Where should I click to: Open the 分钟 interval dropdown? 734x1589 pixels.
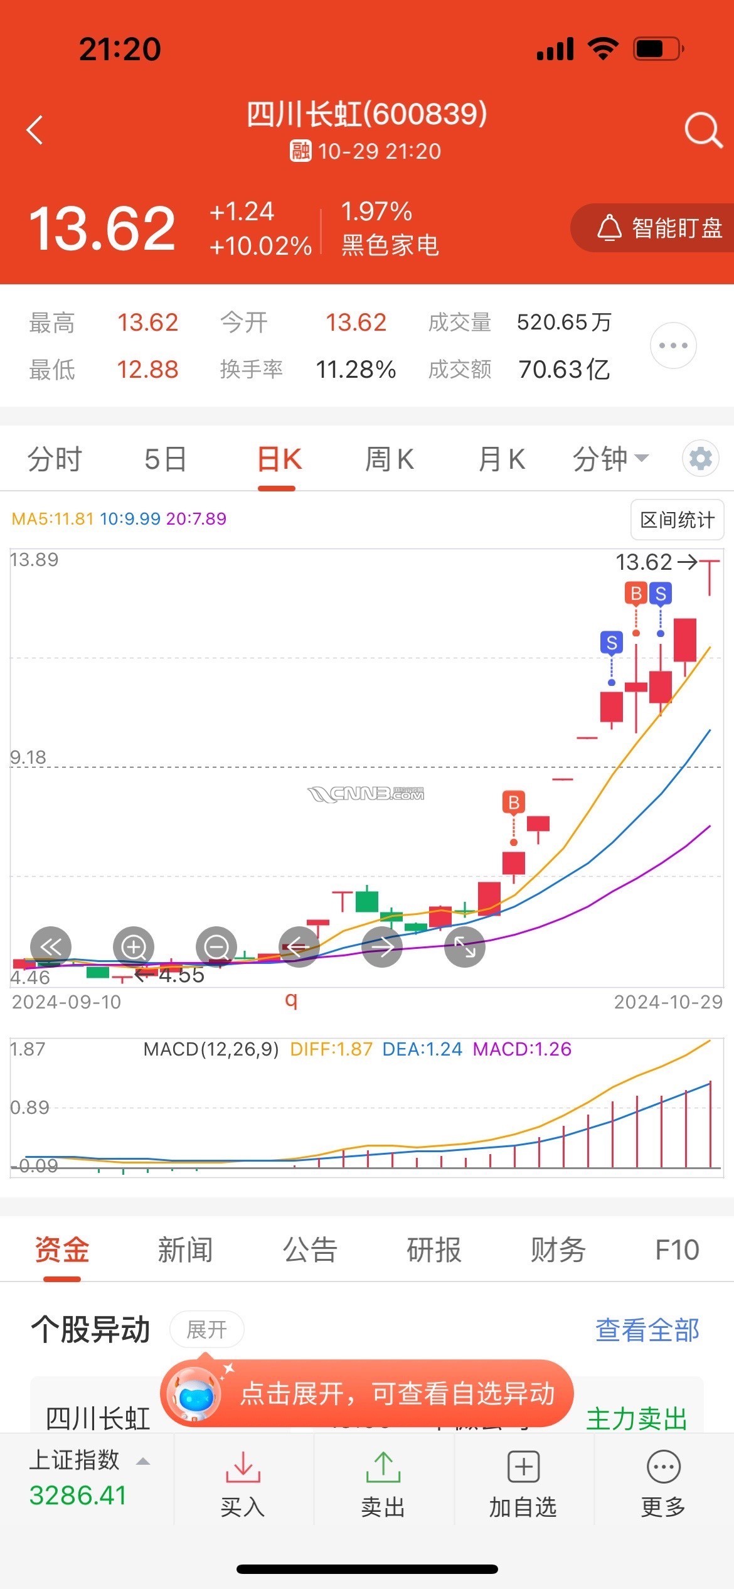pos(610,459)
